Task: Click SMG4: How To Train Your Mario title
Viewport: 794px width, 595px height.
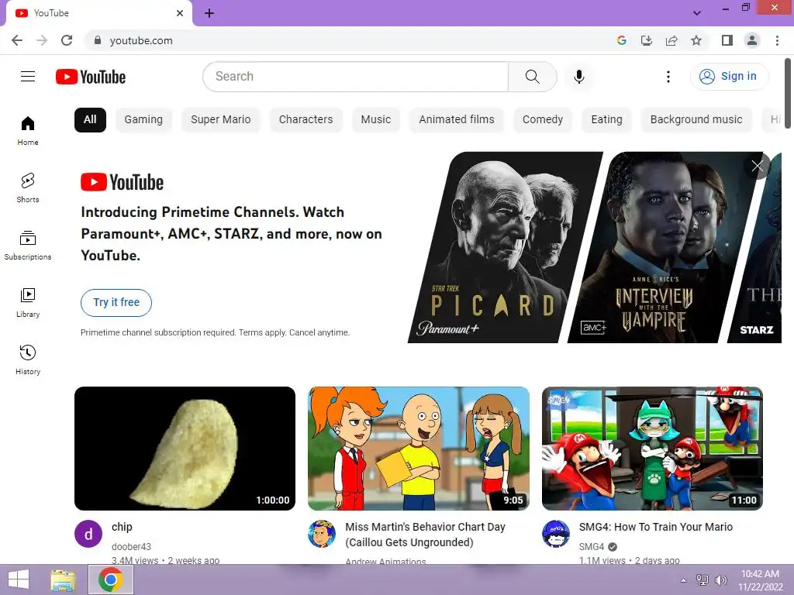Action: pyautogui.click(x=656, y=527)
